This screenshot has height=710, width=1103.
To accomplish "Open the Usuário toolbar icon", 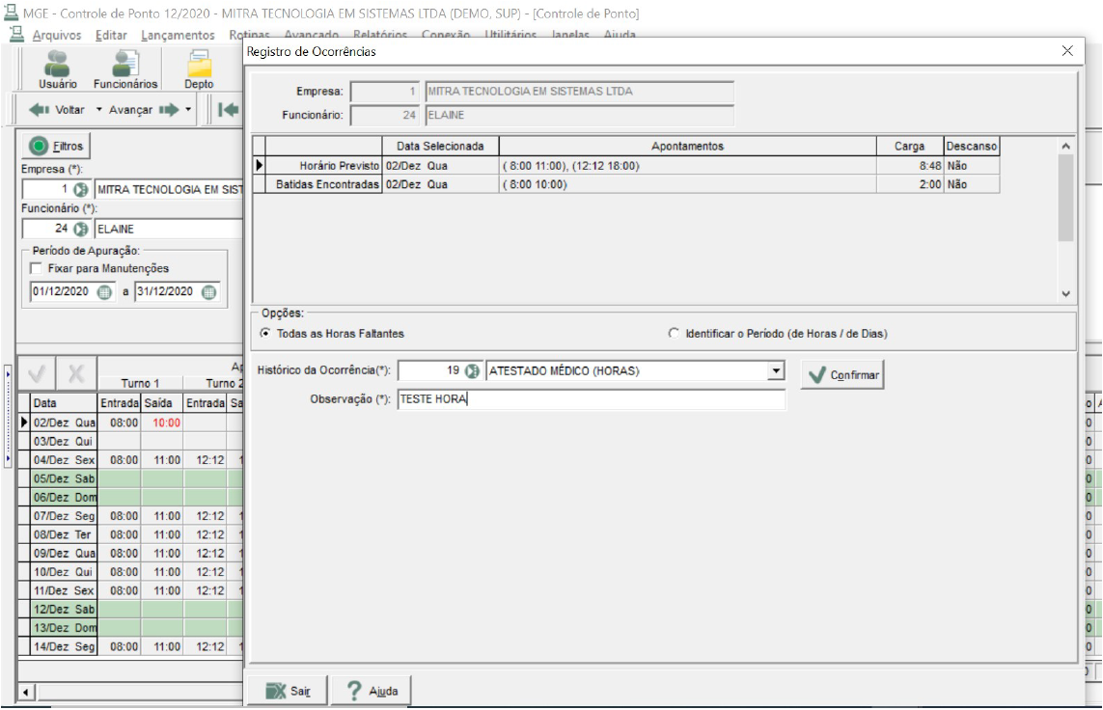I will click(58, 69).
